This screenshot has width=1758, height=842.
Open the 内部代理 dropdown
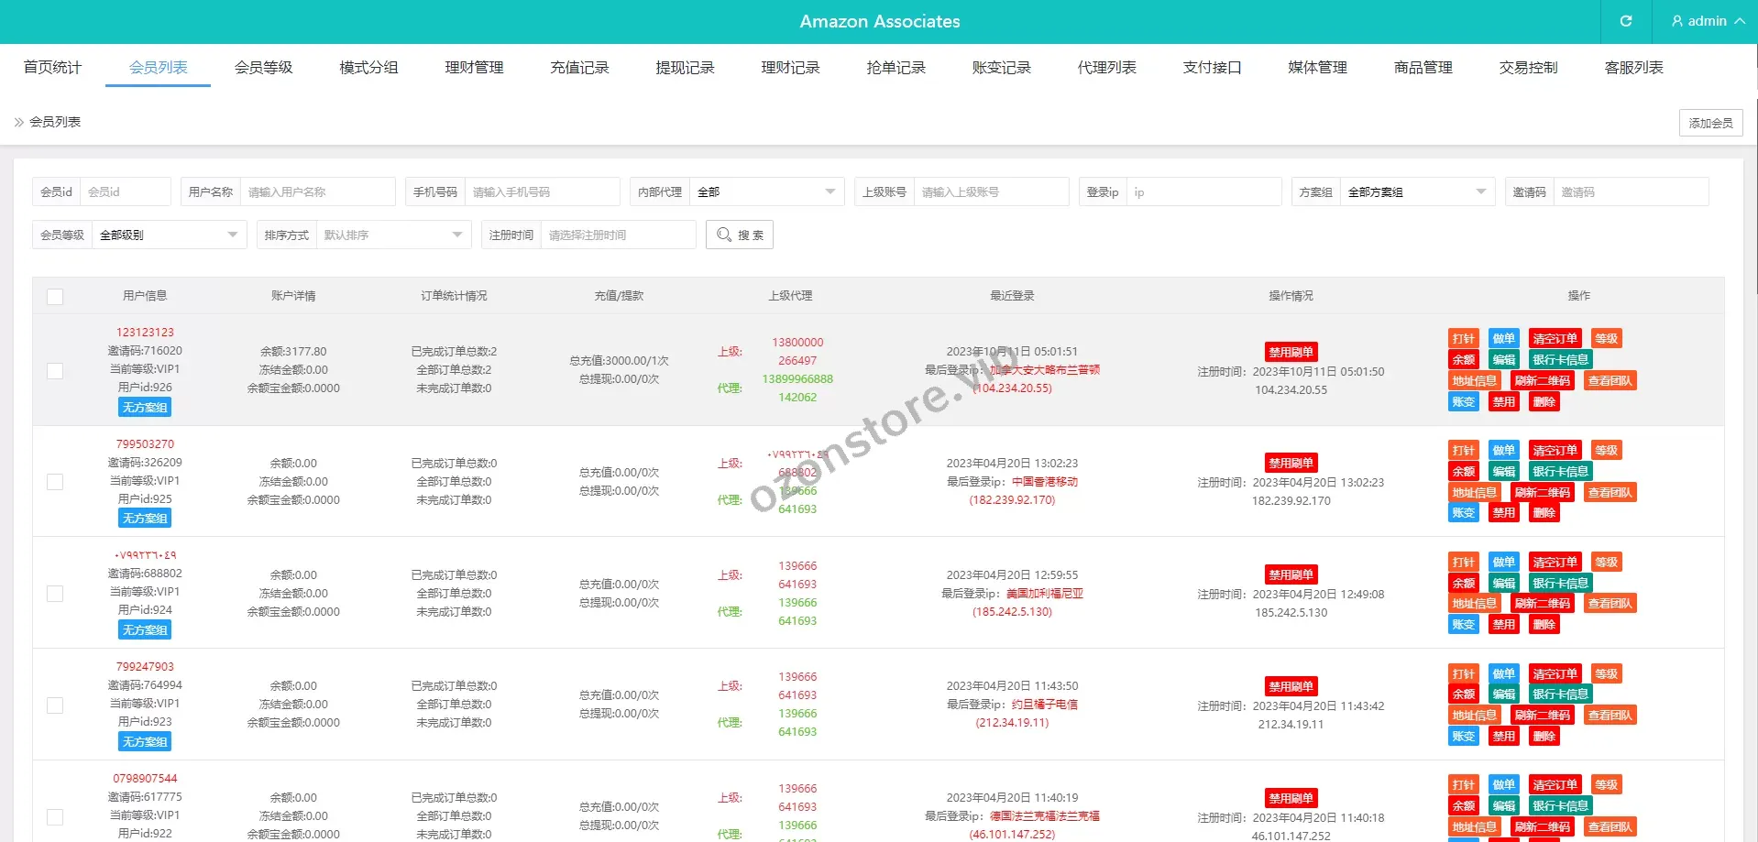765,191
